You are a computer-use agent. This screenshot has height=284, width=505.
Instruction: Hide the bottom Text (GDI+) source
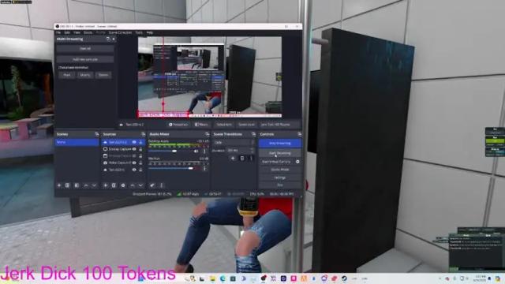(134, 170)
